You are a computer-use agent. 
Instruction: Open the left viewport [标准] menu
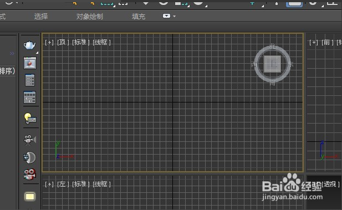tap(81, 184)
